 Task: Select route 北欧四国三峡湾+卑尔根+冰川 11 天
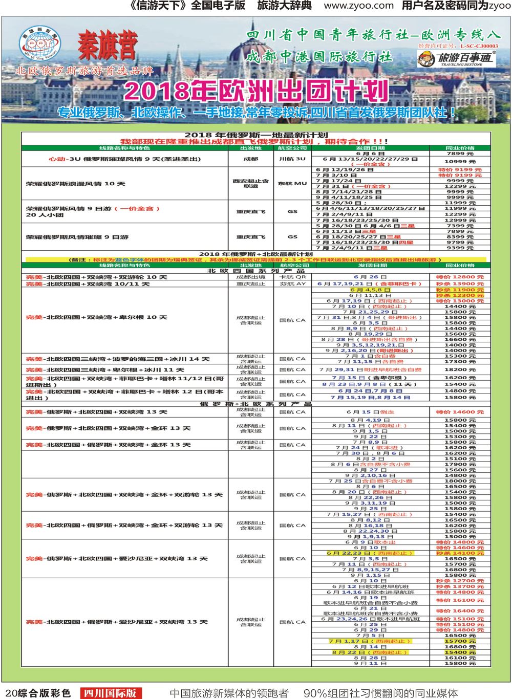105,369
